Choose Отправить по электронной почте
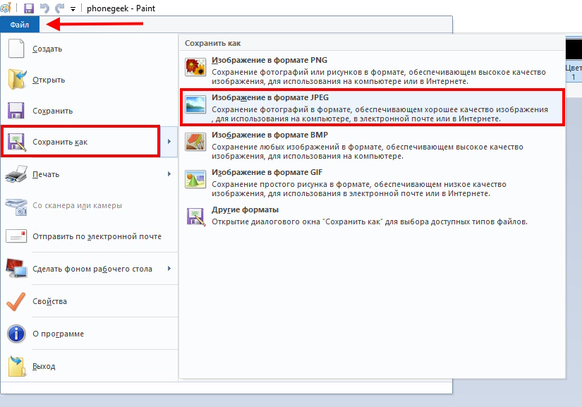Viewport: 582px width, 407px height. coord(89,236)
